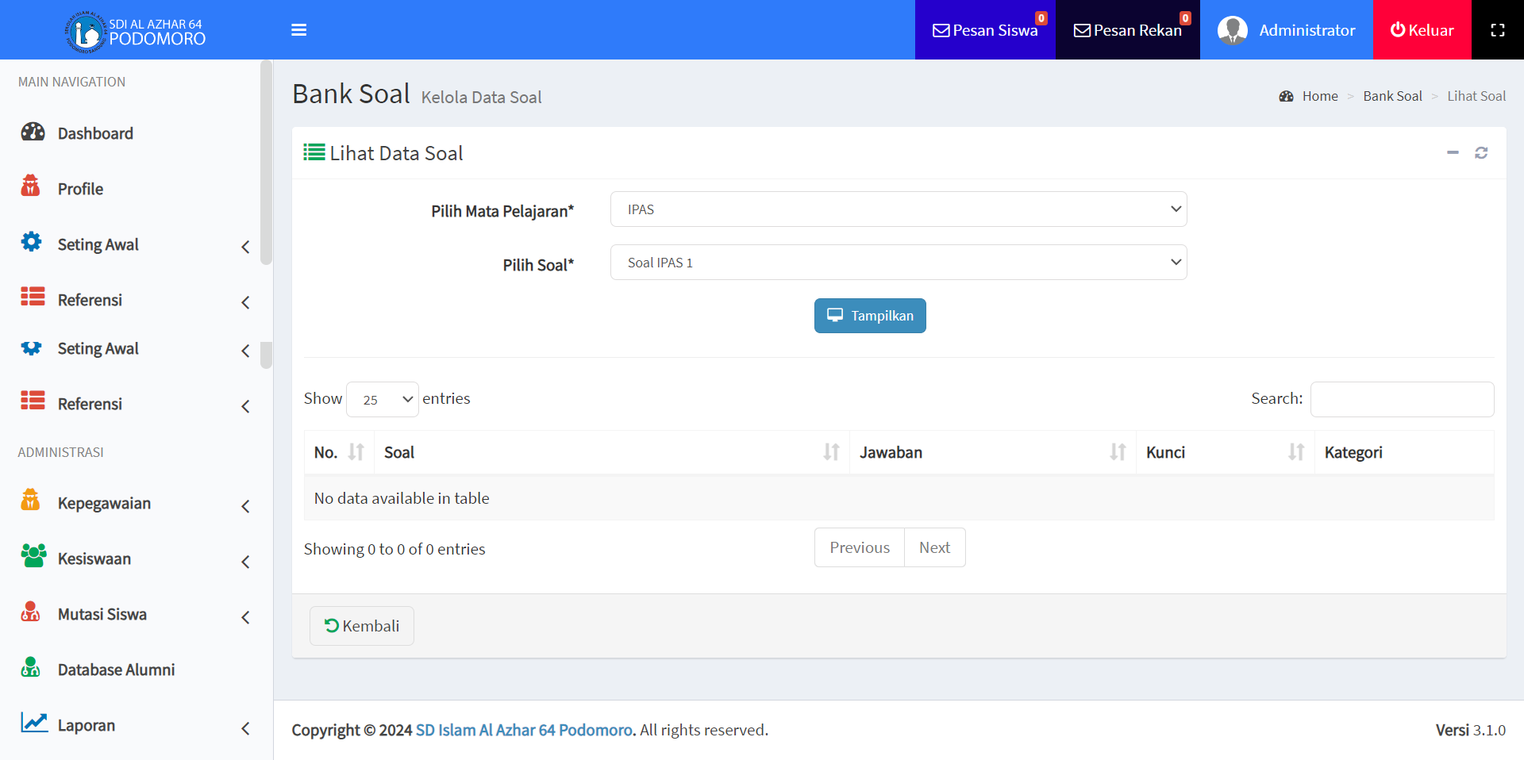Click the Tampilkan button
The width and height of the screenshot is (1524, 760).
(870, 316)
